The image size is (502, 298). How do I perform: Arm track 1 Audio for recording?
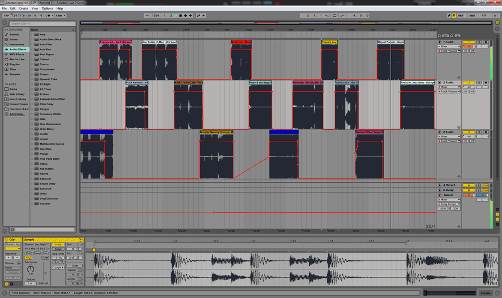tap(485, 42)
